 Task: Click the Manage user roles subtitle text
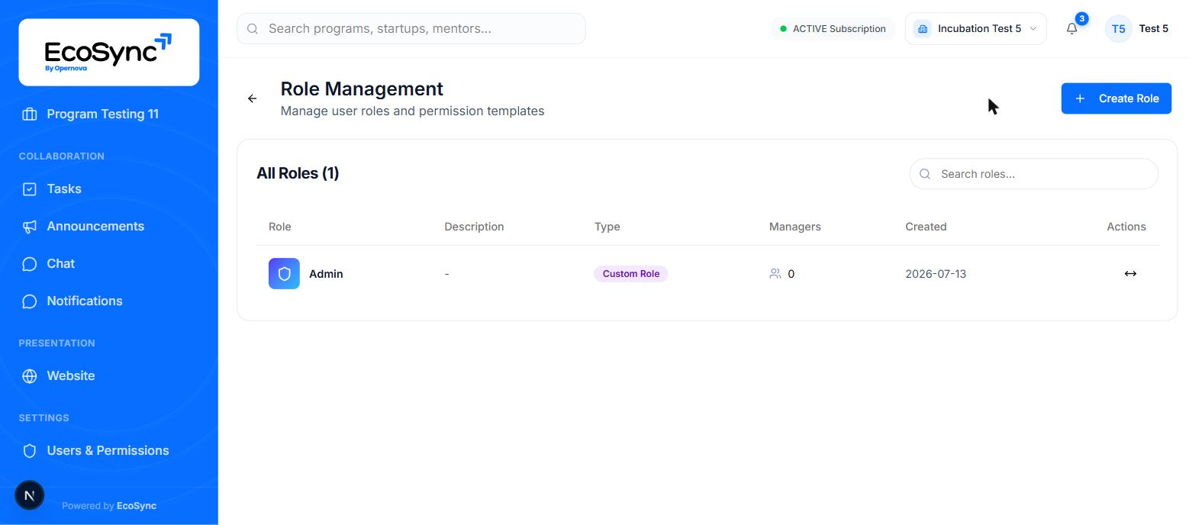(x=413, y=111)
